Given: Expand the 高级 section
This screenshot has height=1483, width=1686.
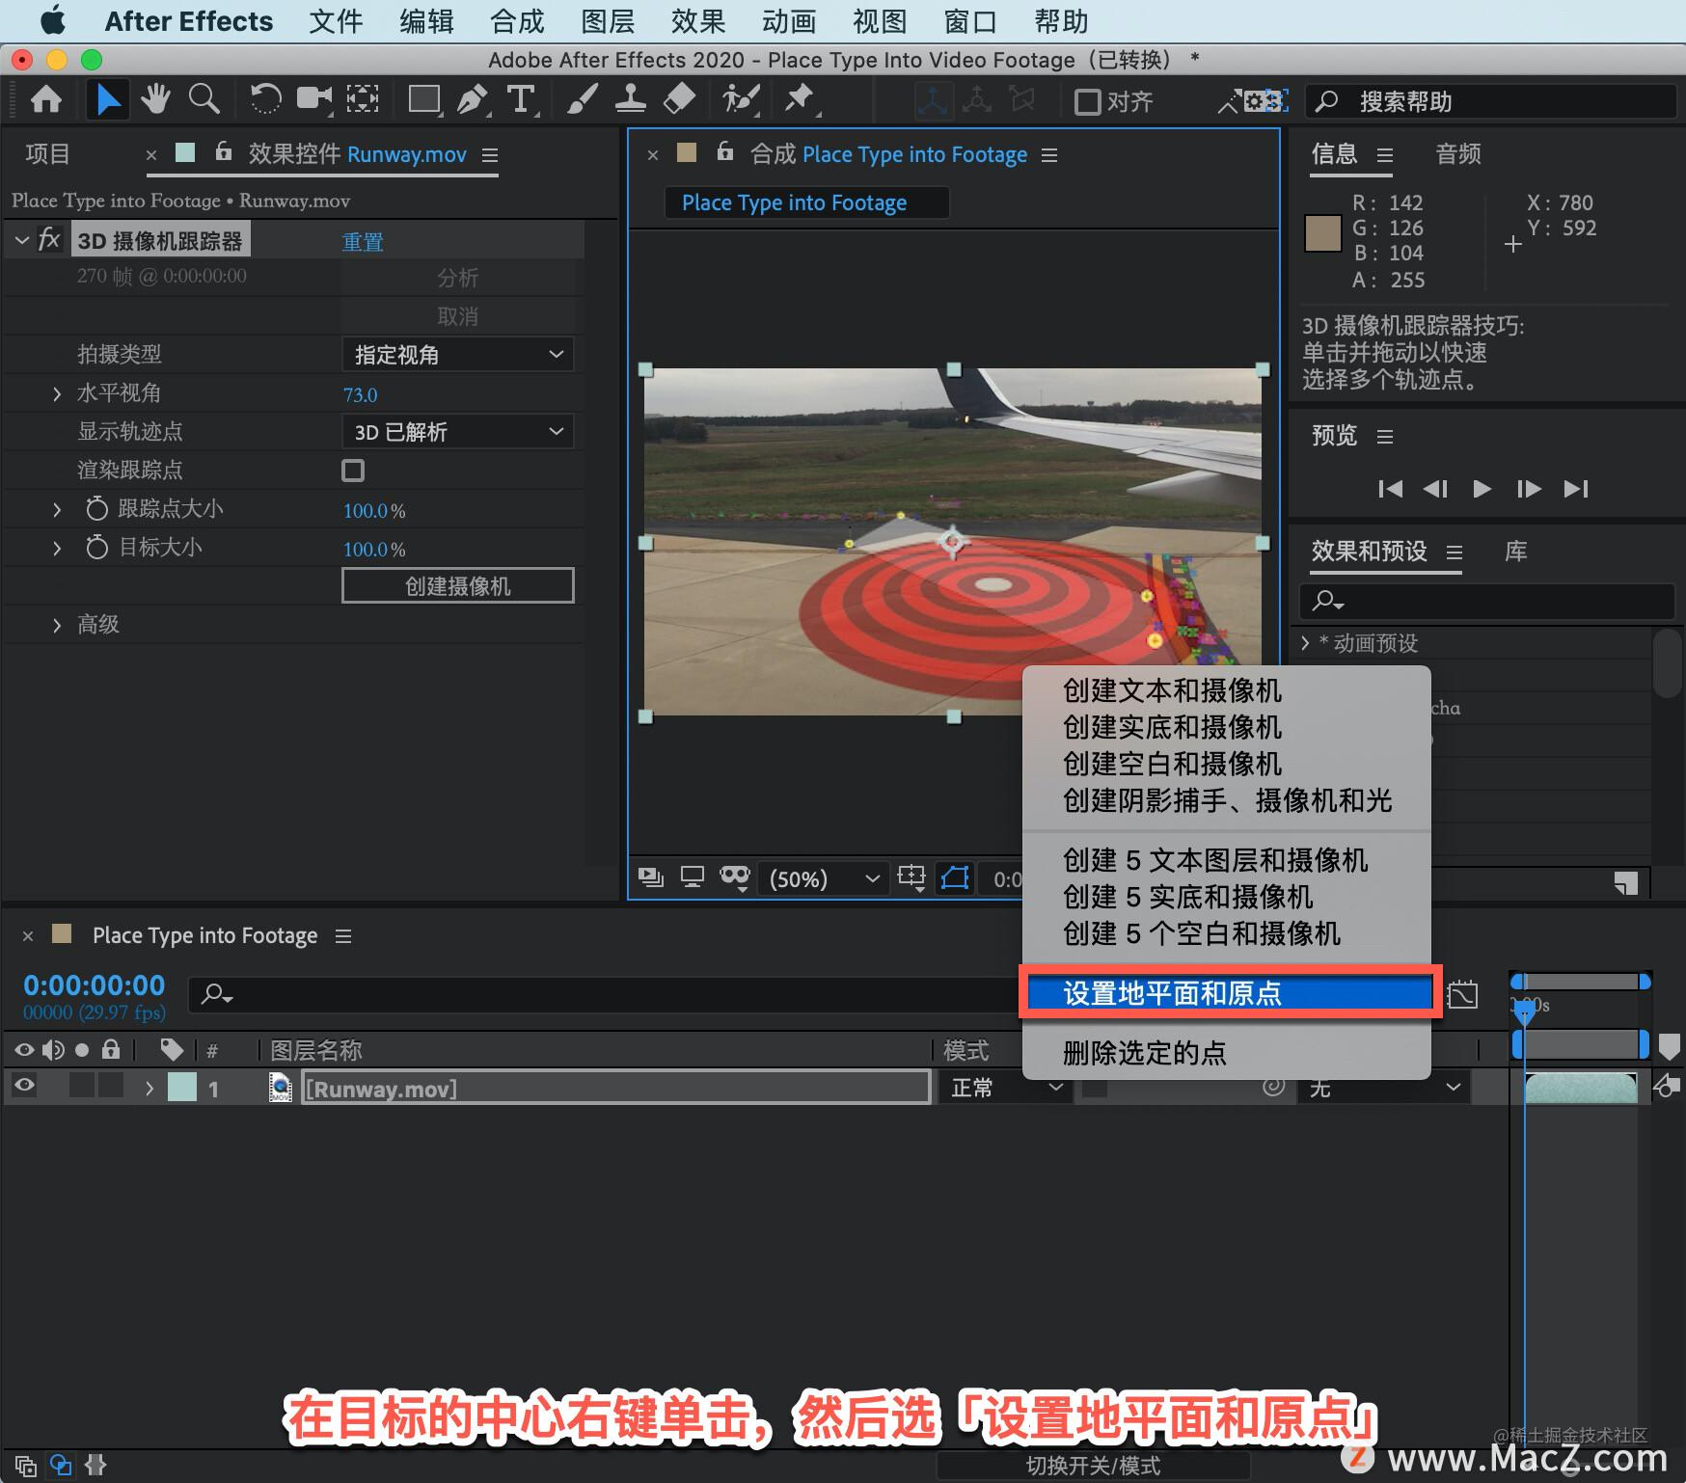Looking at the screenshot, I should pyautogui.click(x=56, y=625).
